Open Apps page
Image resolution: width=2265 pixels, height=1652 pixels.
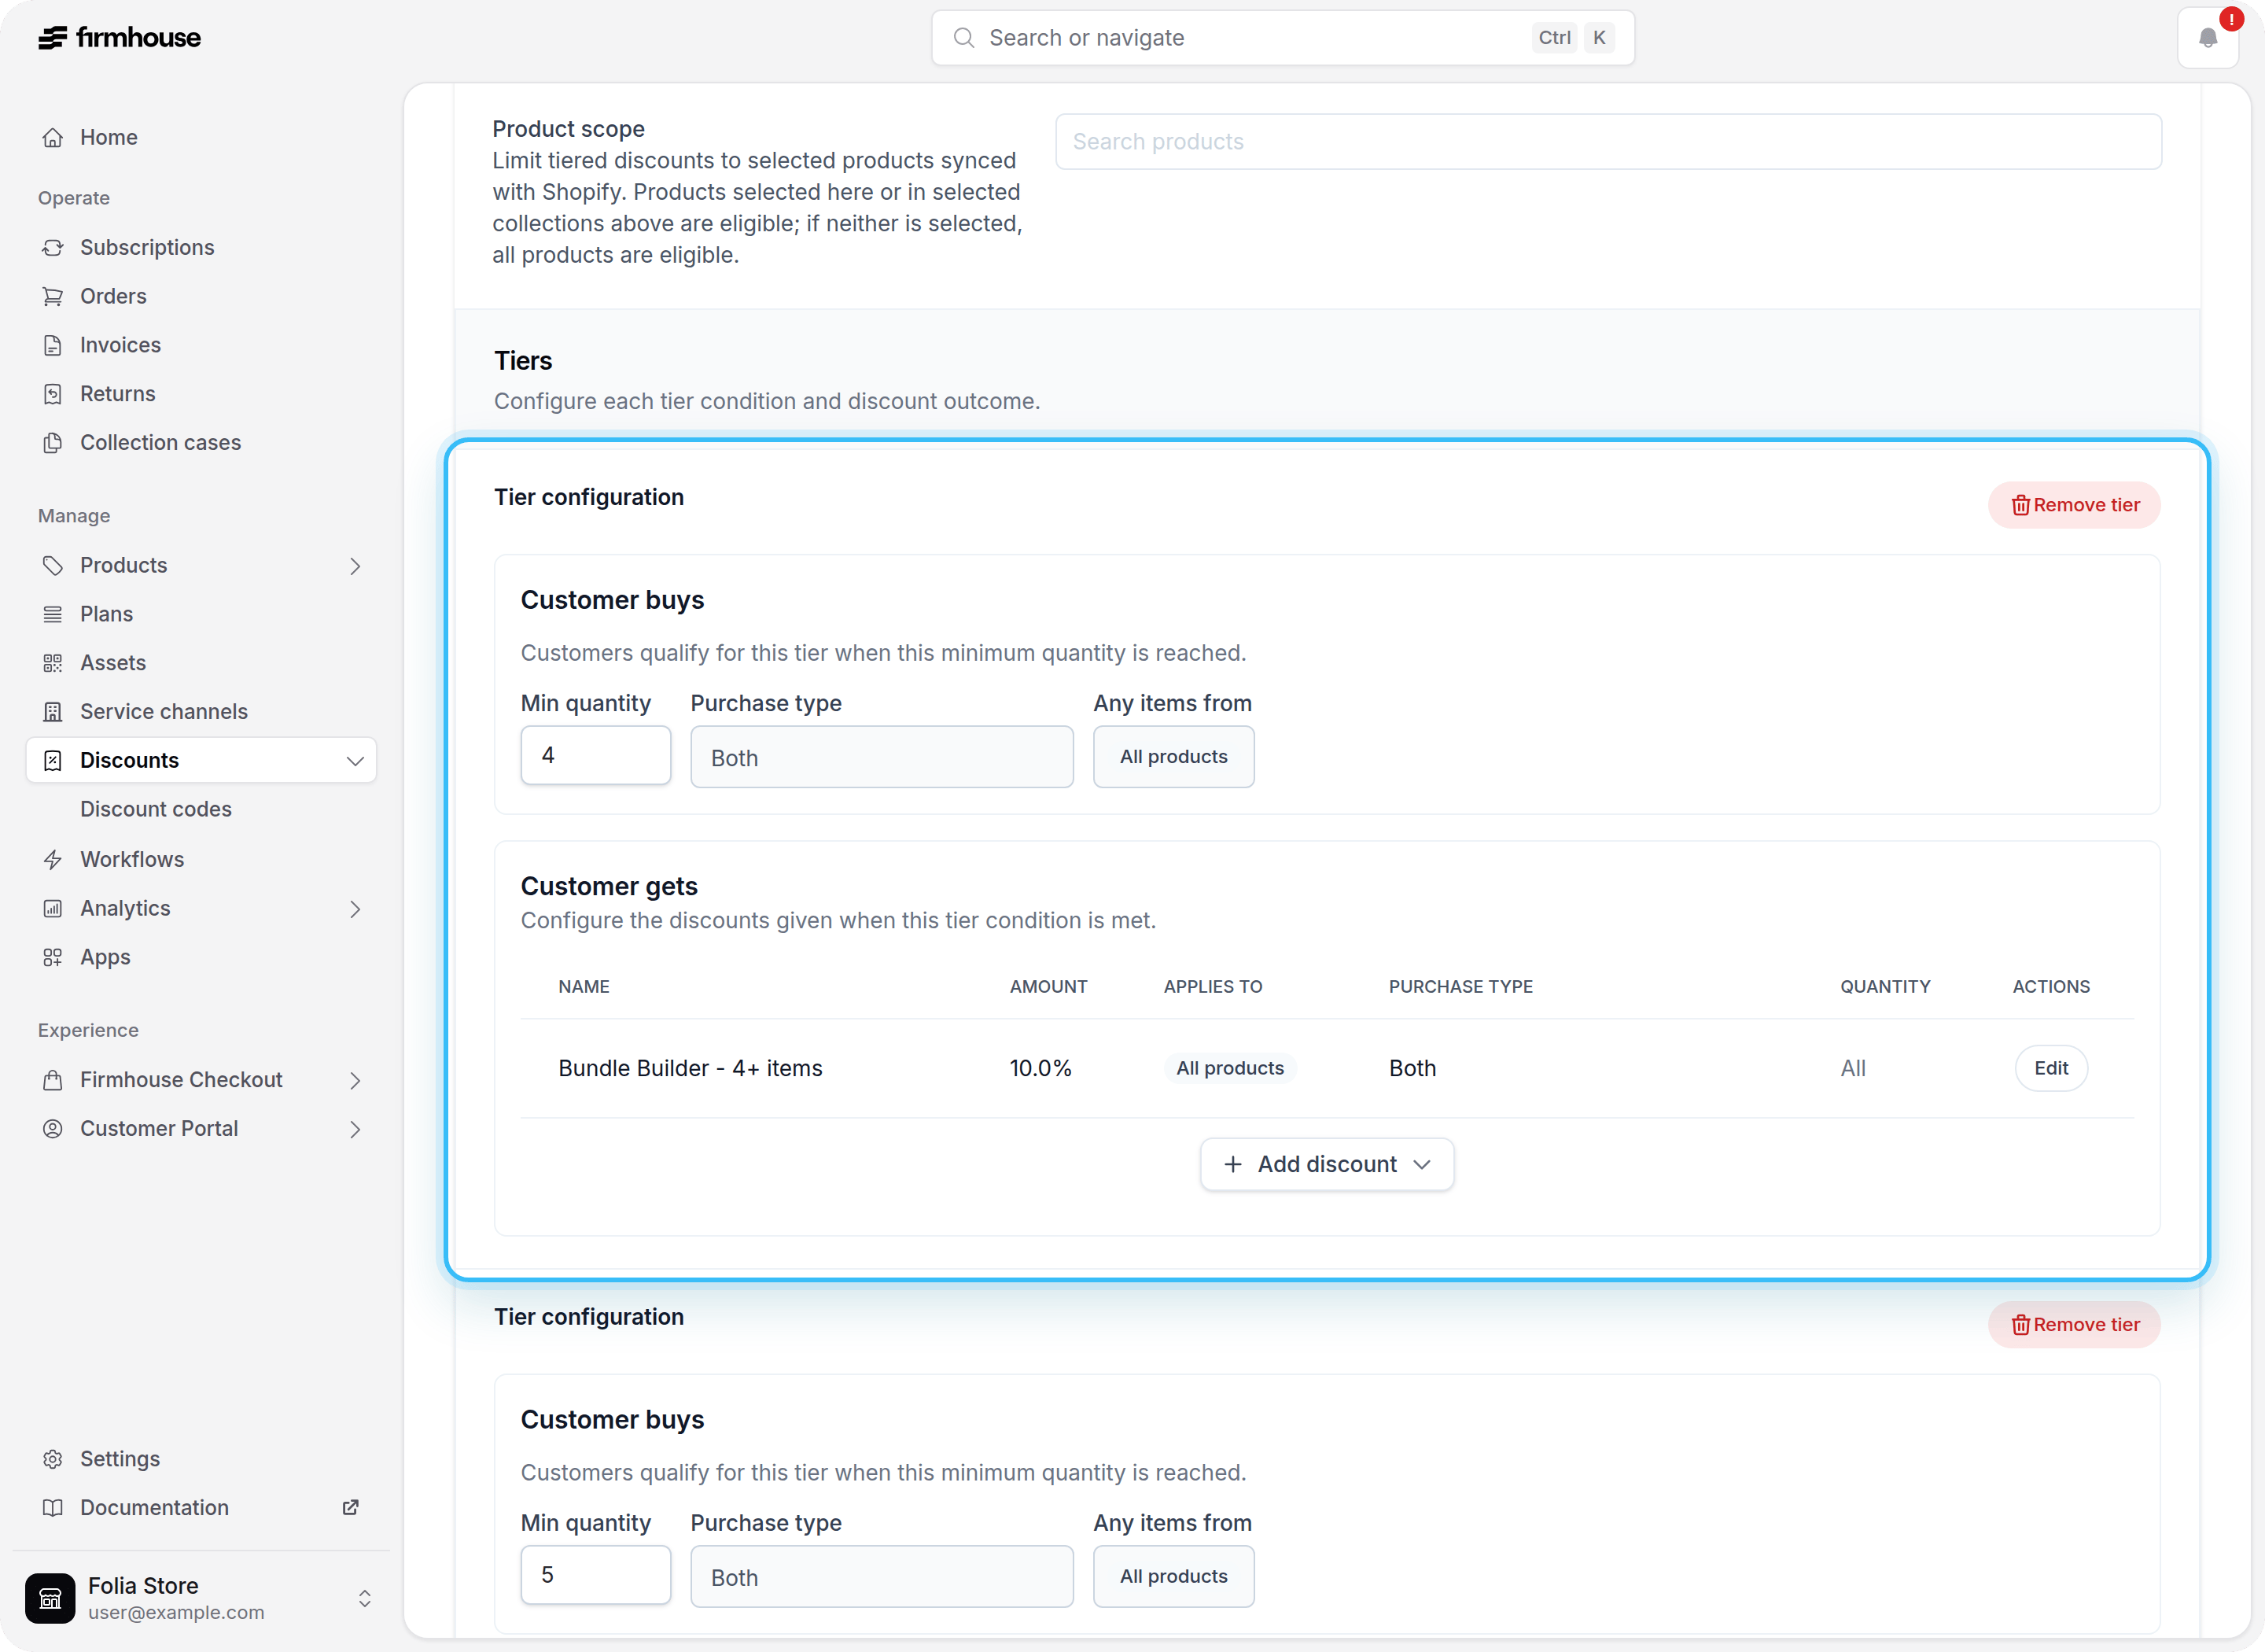pos(201,957)
